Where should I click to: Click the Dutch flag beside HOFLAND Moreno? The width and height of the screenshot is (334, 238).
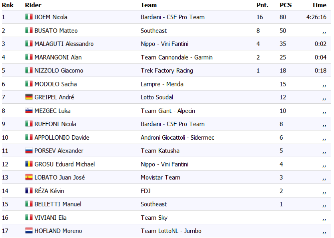tap(29, 231)
